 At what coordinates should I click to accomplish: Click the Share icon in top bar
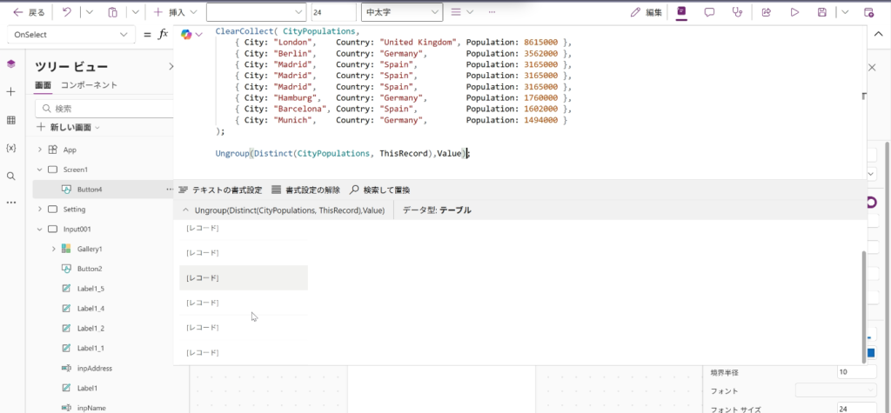point(767,12)
